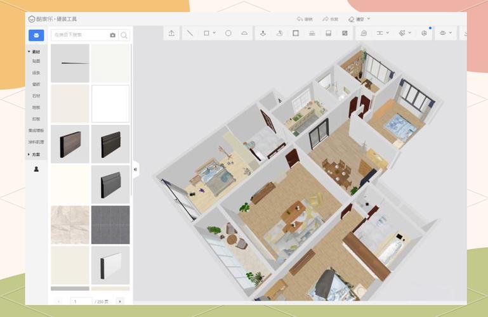Click the alignment tool icon
Viewport: 488px width, 317px height.
tap(379, 33)
